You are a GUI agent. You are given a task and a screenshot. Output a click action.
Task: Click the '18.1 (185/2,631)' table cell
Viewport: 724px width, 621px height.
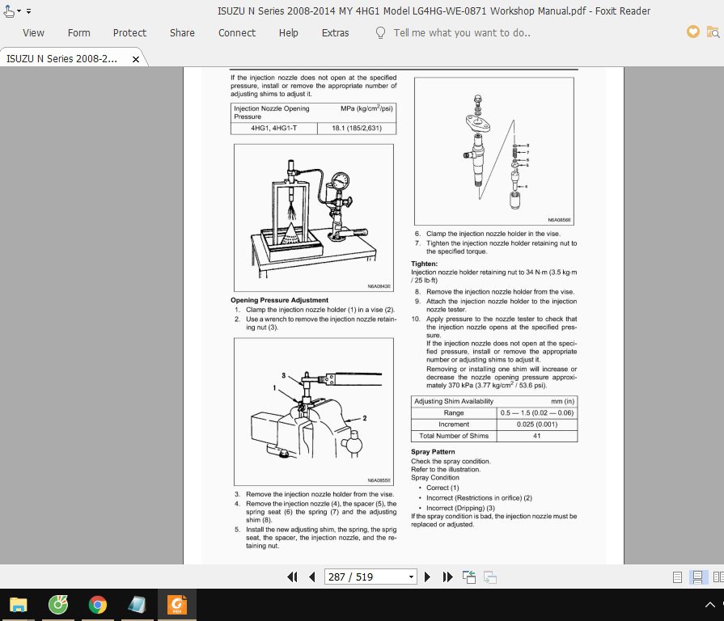pos(357,129)
